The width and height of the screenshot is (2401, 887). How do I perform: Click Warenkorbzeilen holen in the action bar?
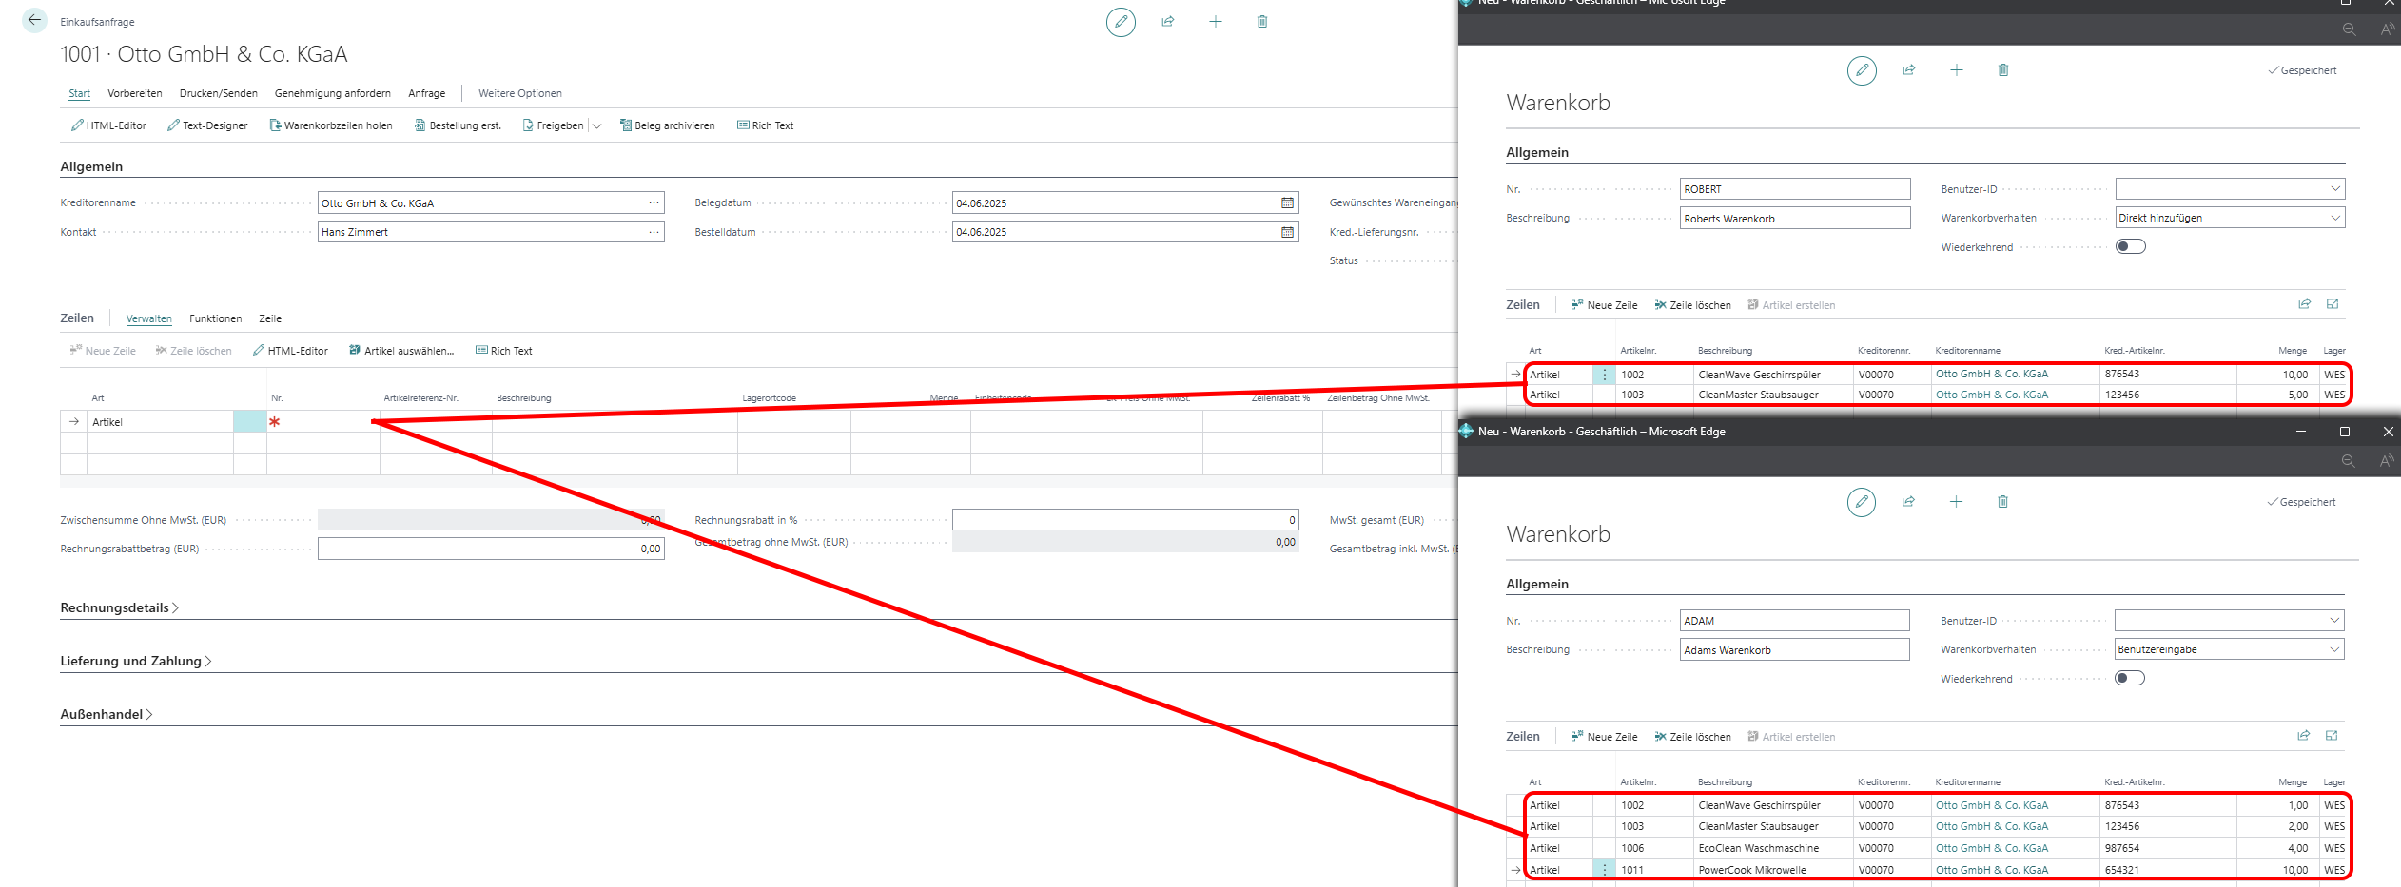pos(330,125)
